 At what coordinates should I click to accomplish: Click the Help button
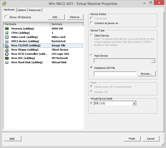pyautogui.click(x=12, y=139)
